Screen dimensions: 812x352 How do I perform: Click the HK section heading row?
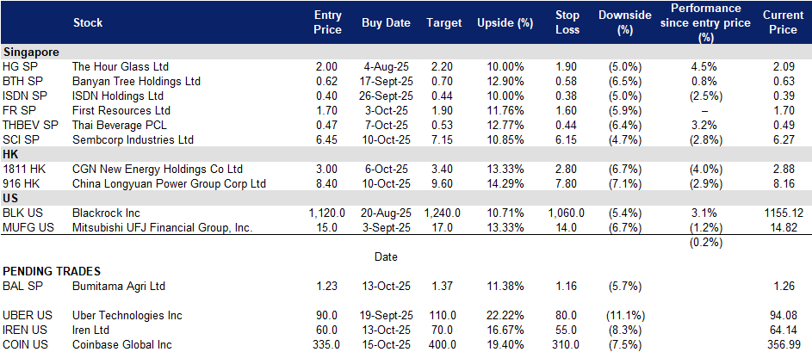[x=406, y=155]
